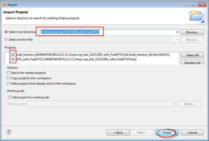Click the Import dialog title bar icon
Viewport: 209px width, 141px height.
coord(4,5)
